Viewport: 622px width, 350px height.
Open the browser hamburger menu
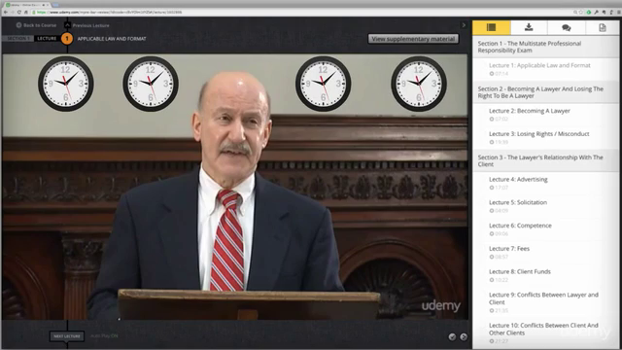(x=619, y=13)
